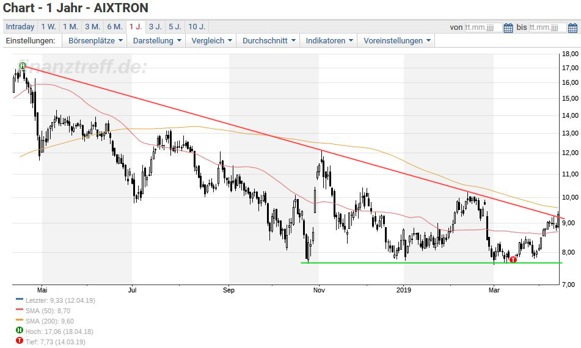Click the orange SMA (200) legend swatch
This screenshot has height=348, width=581.
20,319
